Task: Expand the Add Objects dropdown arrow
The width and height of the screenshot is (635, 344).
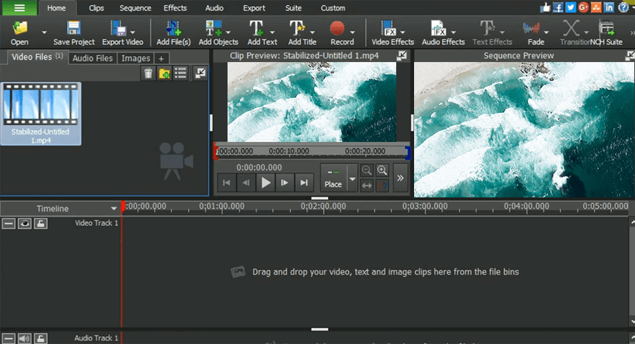Action: 228,32
